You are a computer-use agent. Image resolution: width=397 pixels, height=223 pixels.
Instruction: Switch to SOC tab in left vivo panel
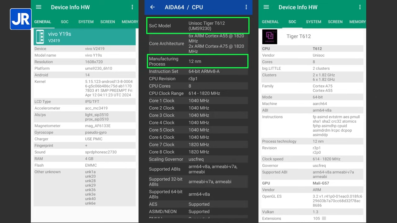[x=65, y=22]
